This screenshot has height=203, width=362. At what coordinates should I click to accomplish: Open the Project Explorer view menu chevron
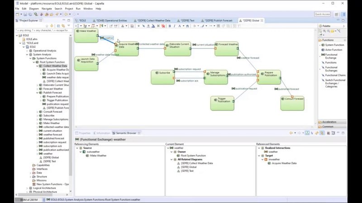point(69,26)
